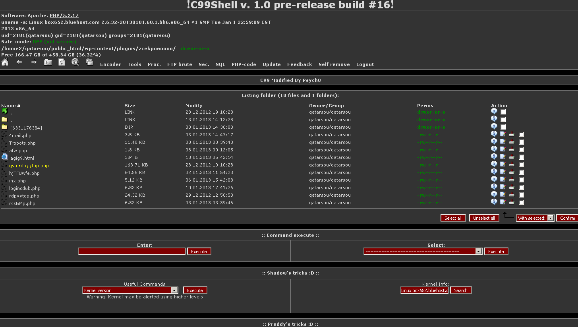The height and width of the screenshot is (327, 578).
Task: Open the [6331176384] folder
Action: click(26, 128)
